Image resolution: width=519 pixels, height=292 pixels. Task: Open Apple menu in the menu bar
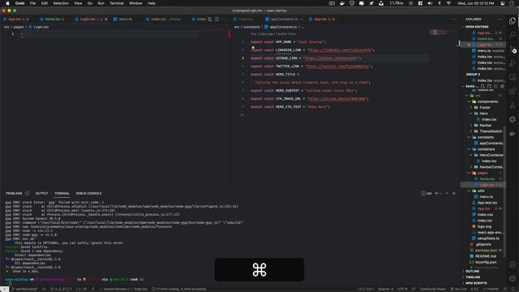[7, 3]
